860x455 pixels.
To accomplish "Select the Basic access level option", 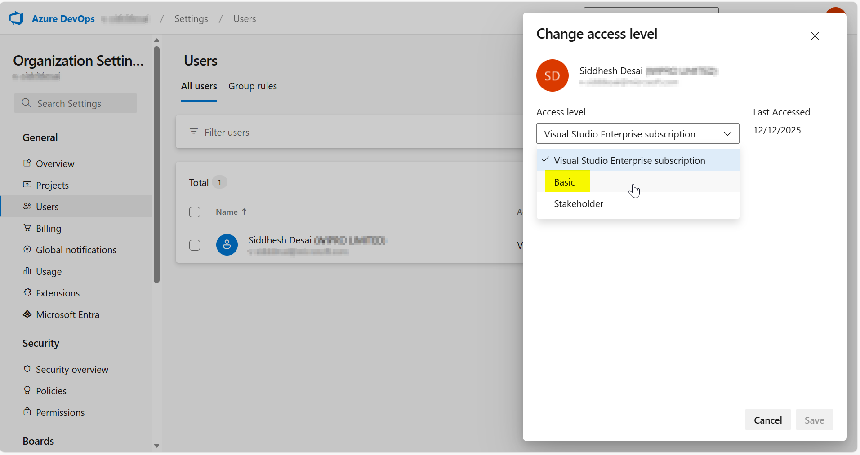I will pos(638,182).
